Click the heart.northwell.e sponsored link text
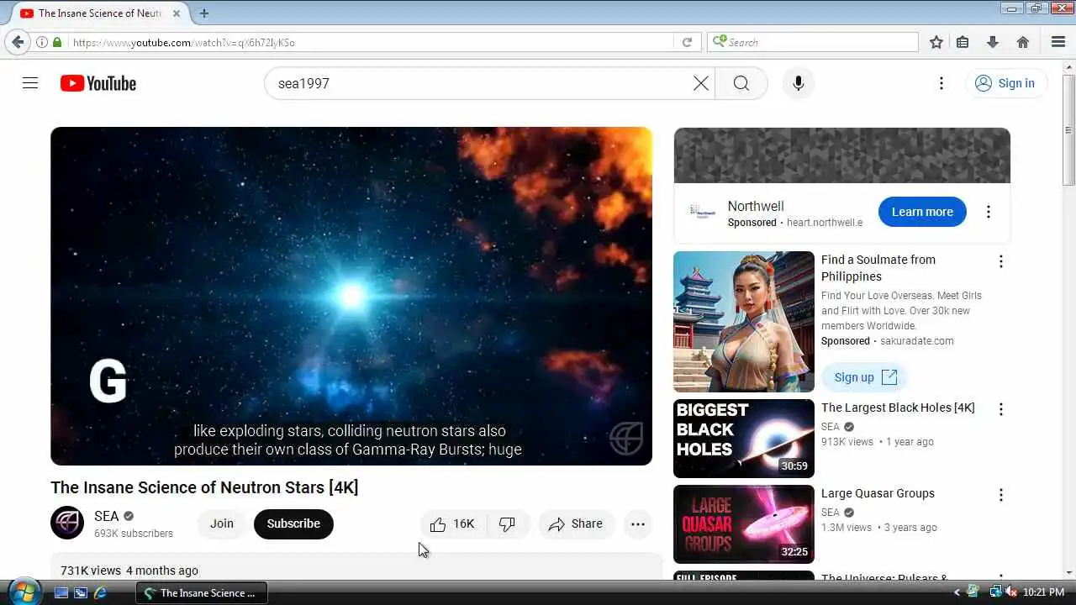The width and height of the screenshot is (1076, 605). pyautogui.click(x=825, y=223)
